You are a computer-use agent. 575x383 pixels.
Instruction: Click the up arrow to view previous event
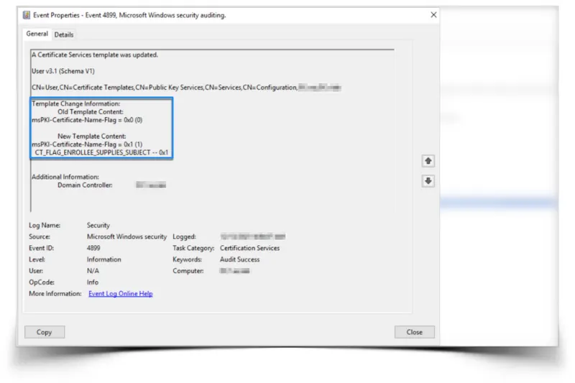[428, 161]
